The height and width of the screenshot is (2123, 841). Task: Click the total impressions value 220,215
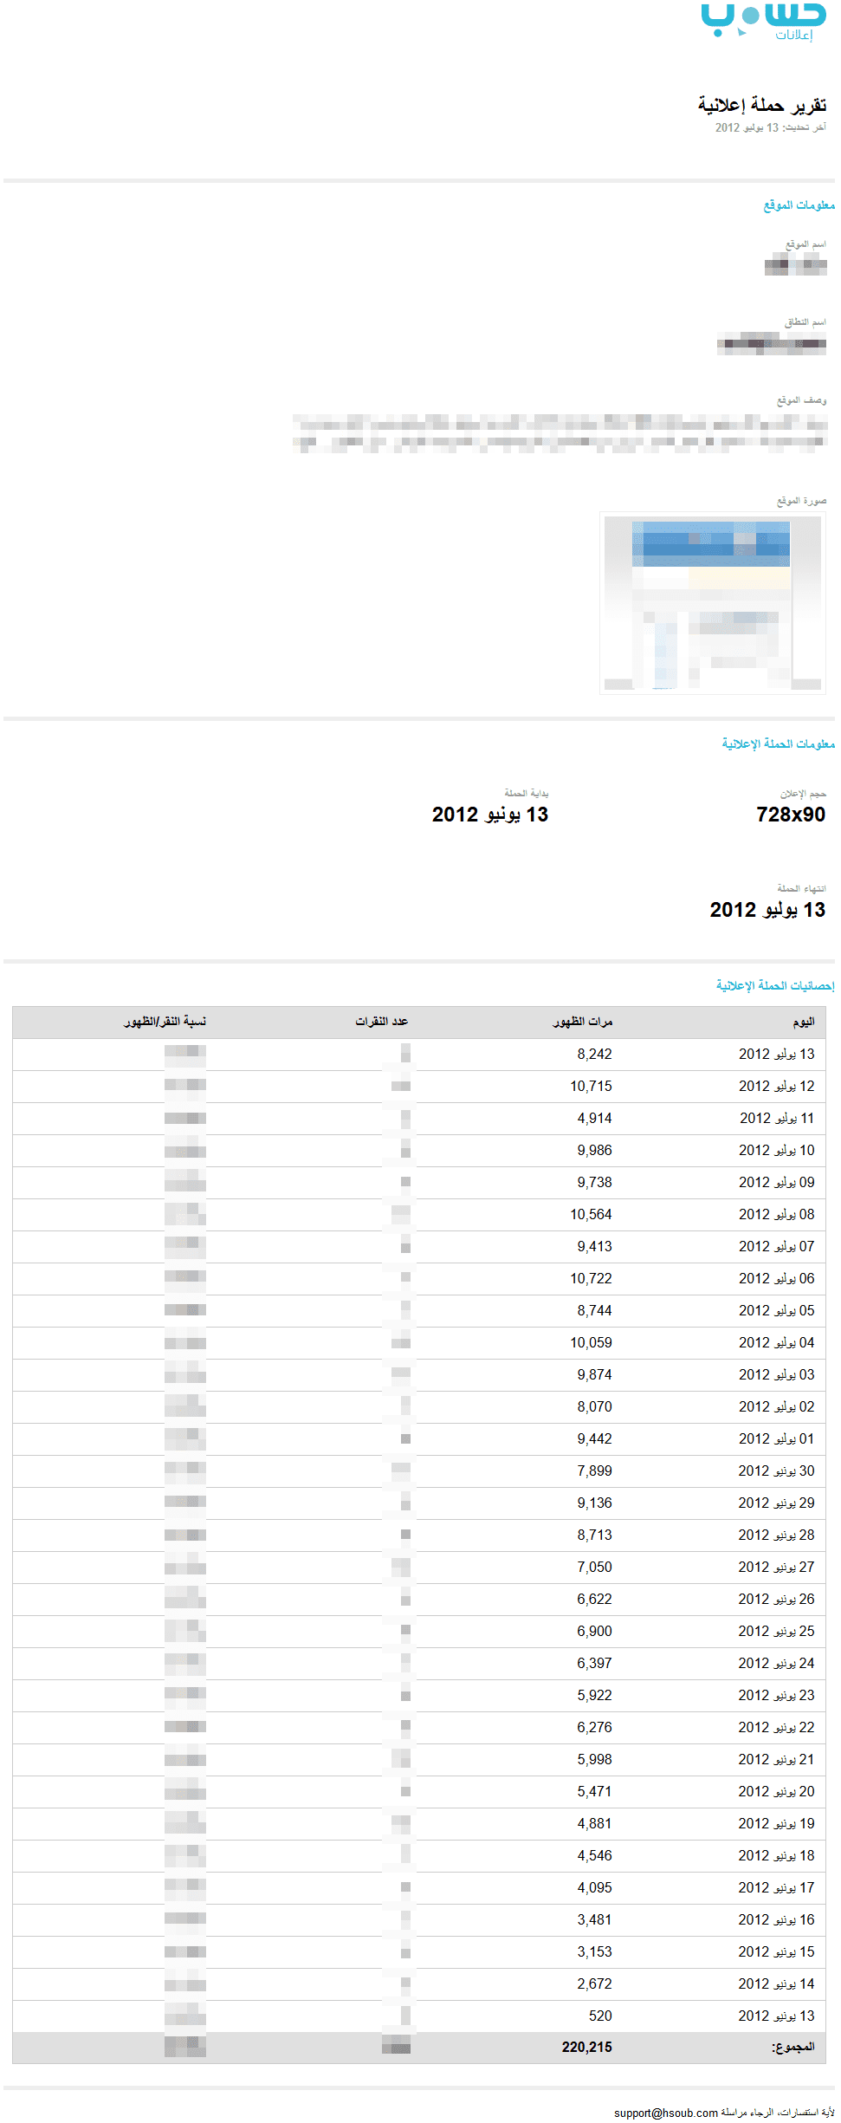point(586,2047)
